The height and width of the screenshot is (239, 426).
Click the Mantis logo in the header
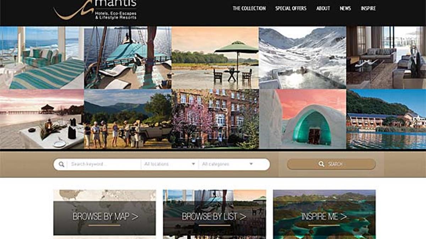coord(95,10)
